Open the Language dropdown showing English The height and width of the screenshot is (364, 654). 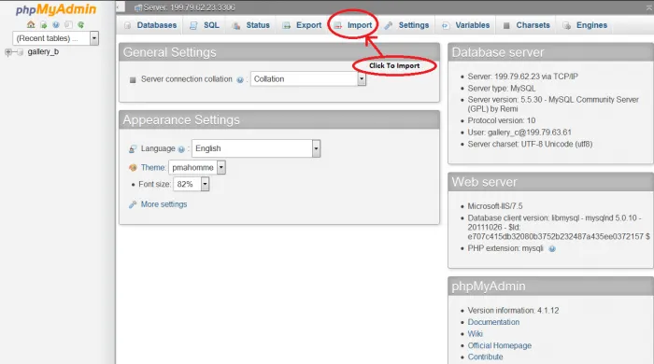click(256, 148)
